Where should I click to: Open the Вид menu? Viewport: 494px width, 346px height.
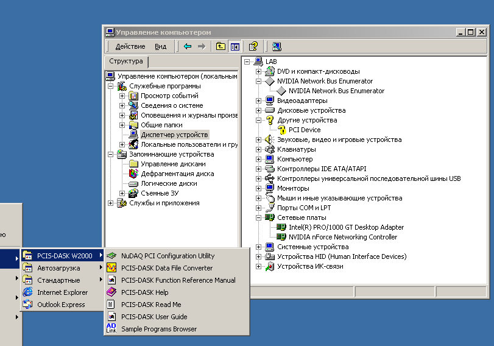tap(160, 46)
